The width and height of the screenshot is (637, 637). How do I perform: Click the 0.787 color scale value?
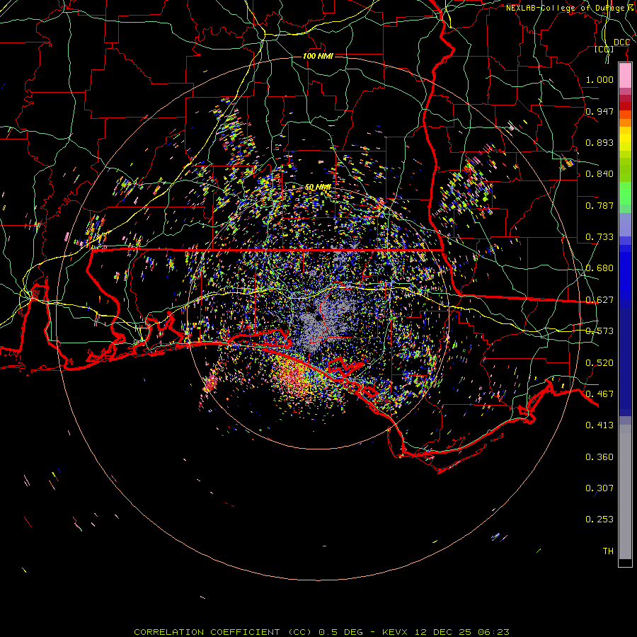(x=599, y=205)
